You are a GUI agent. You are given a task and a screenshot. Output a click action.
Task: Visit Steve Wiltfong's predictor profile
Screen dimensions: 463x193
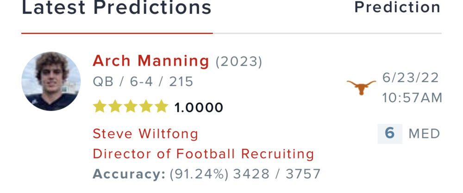[x=145, y=134]
